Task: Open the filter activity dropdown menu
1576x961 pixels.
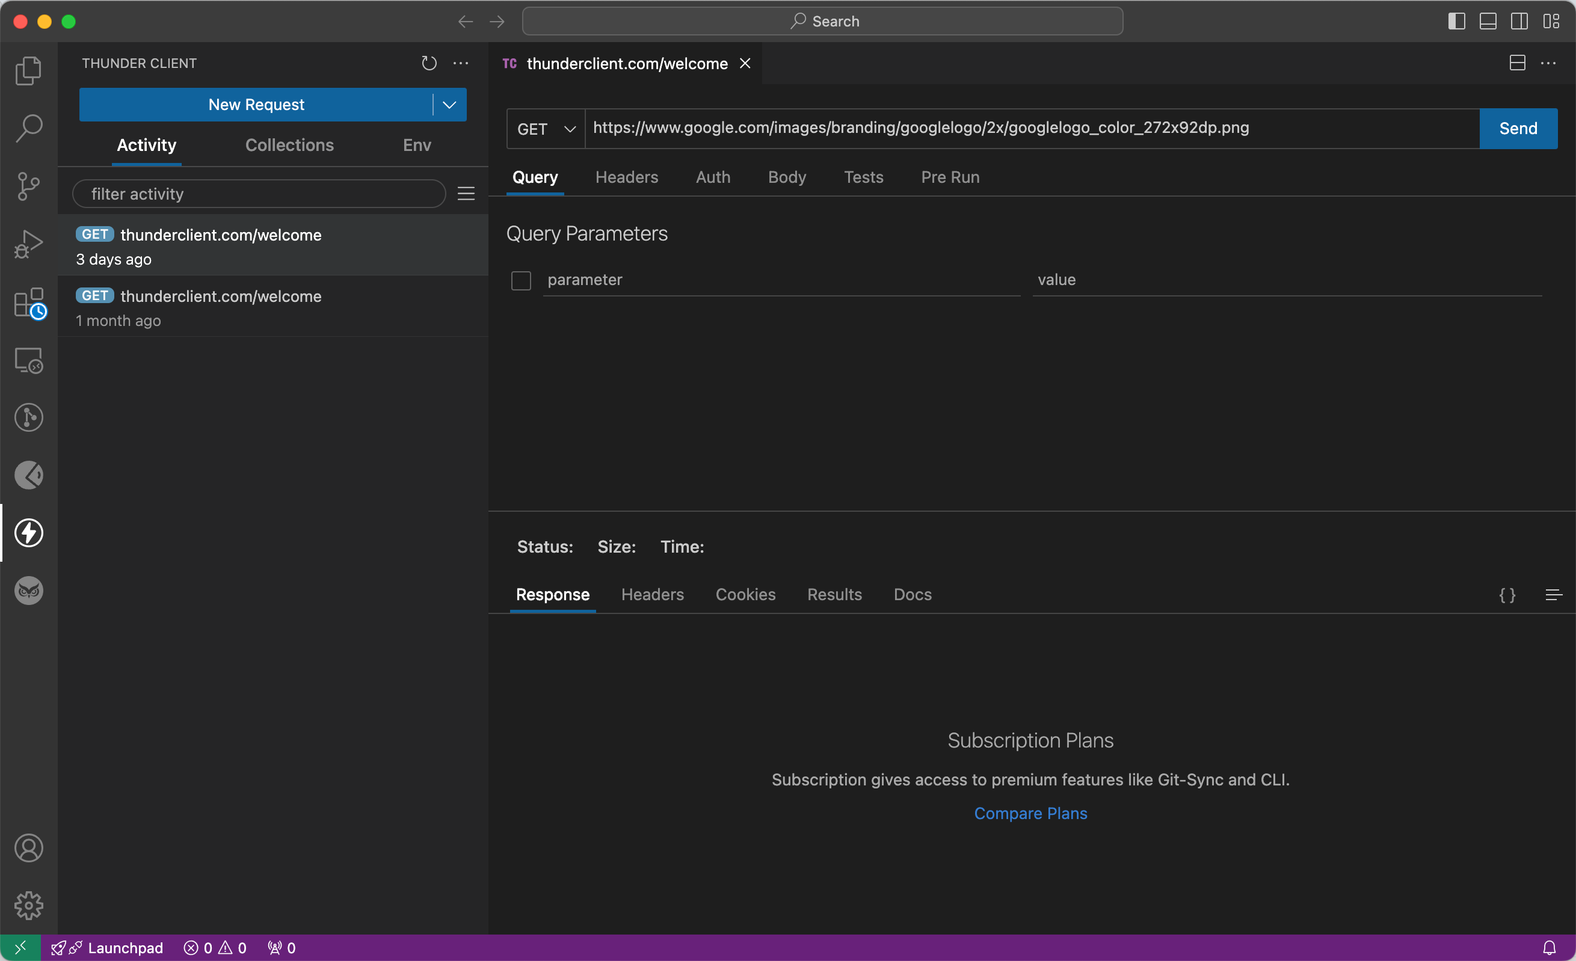Action: click(x=466, y=194)
